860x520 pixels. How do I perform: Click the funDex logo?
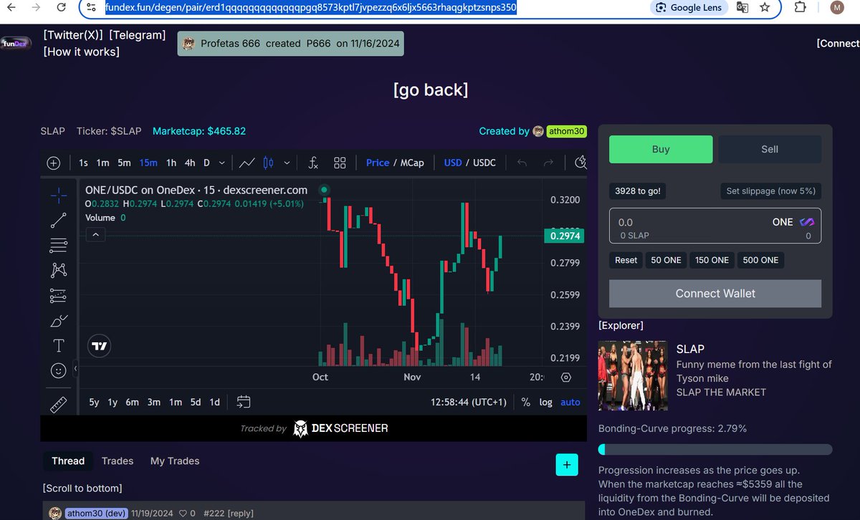click(x=15, y=44)
